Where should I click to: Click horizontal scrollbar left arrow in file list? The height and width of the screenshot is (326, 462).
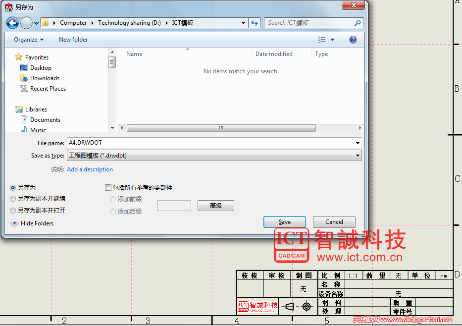[122, 128]
